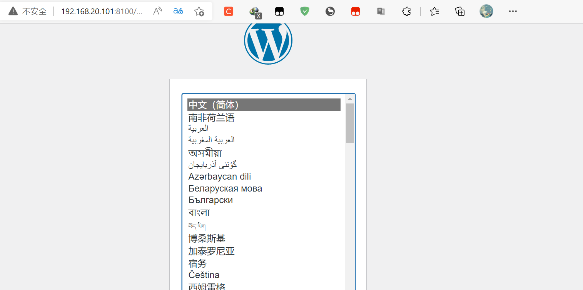The height and width of the screenshot is (290, 583).
Task: Select the العربية language option
Action: (264, 128)
